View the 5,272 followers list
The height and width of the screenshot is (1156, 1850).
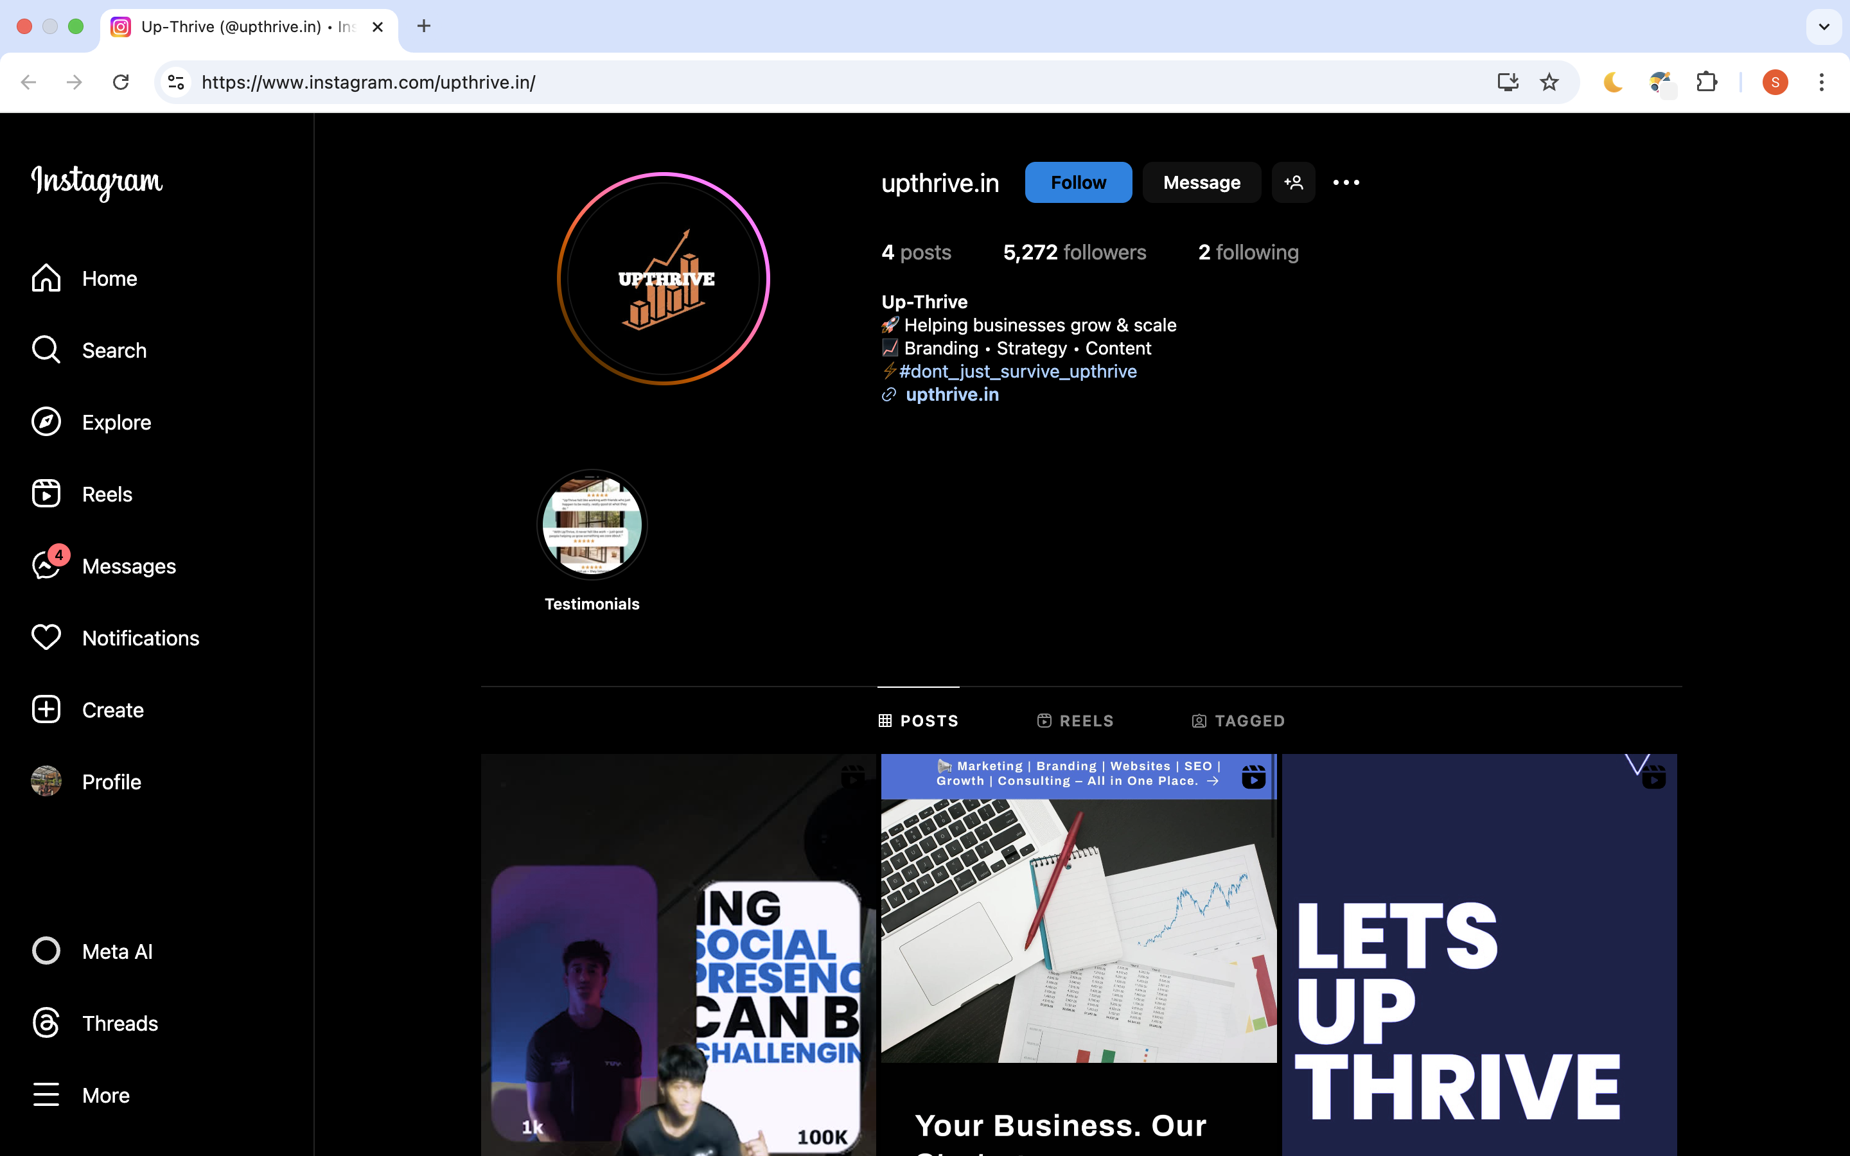point(1074,252)
